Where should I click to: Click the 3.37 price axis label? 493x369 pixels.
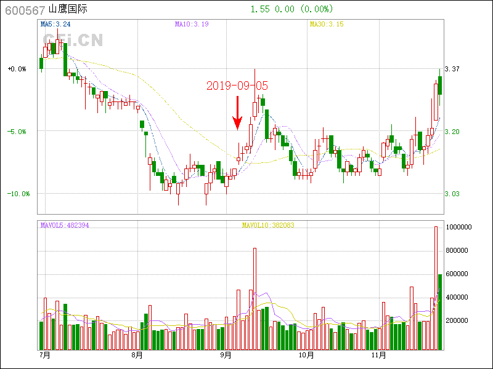[452, 69]
